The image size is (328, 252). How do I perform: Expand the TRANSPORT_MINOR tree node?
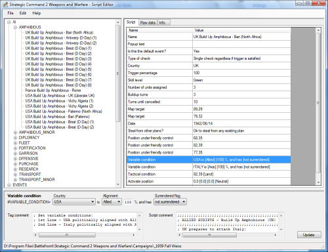pos(15,180)
